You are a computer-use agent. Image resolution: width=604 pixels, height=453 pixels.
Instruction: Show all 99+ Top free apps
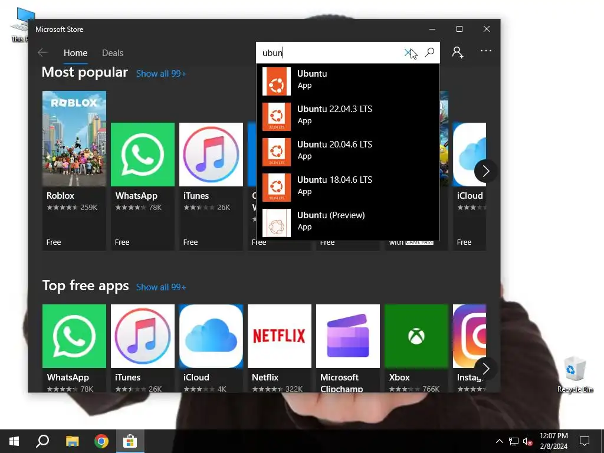[161, 287]
